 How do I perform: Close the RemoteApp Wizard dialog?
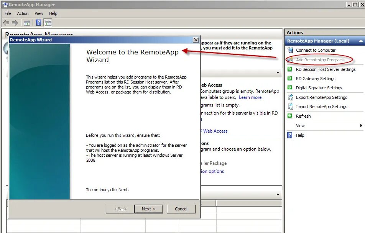pos(196,40)
